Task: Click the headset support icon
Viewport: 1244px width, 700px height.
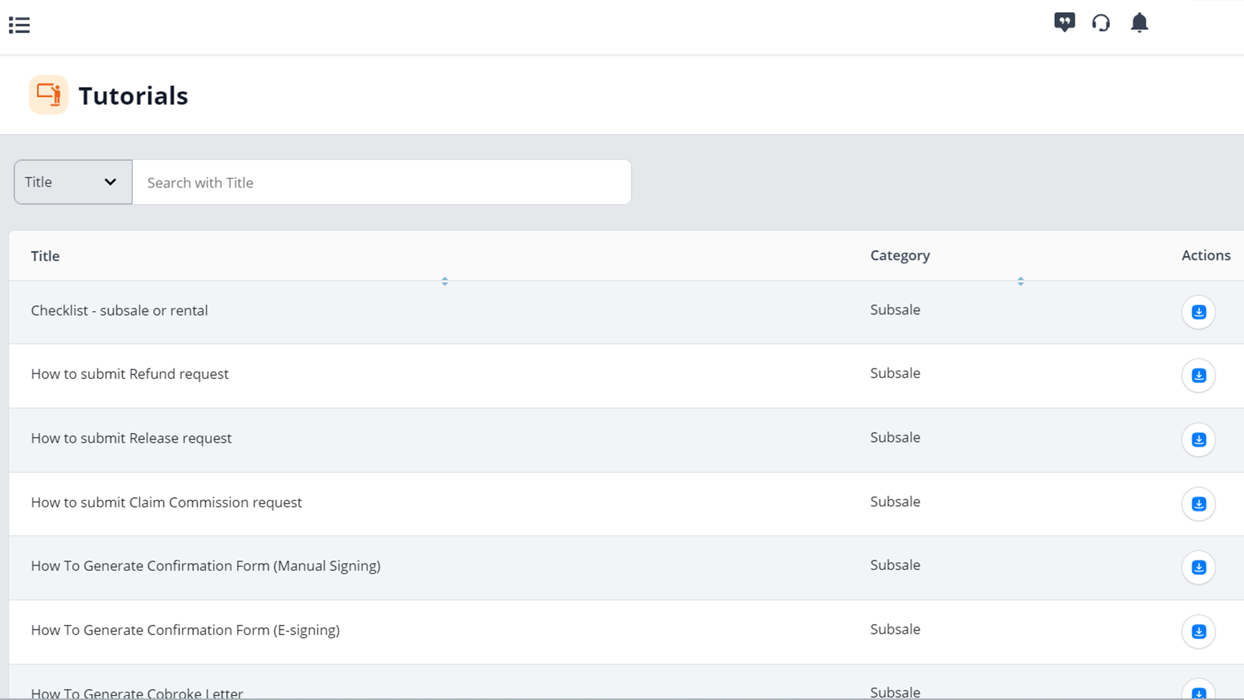Action: tap(1101, 23)
